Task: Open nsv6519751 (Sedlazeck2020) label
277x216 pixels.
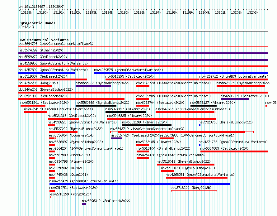Action: [73, 188]
